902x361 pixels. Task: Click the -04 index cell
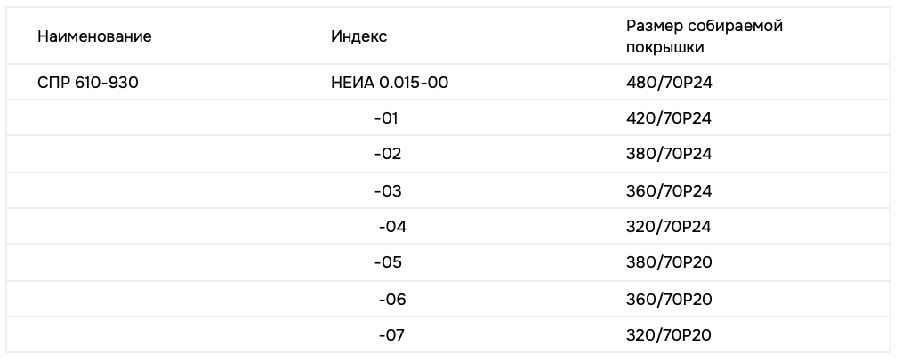[392, 227]
